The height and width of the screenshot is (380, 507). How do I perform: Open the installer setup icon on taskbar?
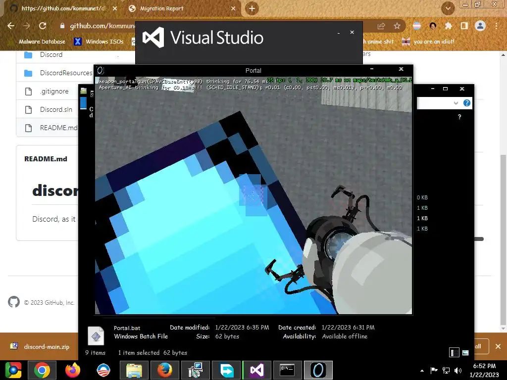[x=195, y=370]
